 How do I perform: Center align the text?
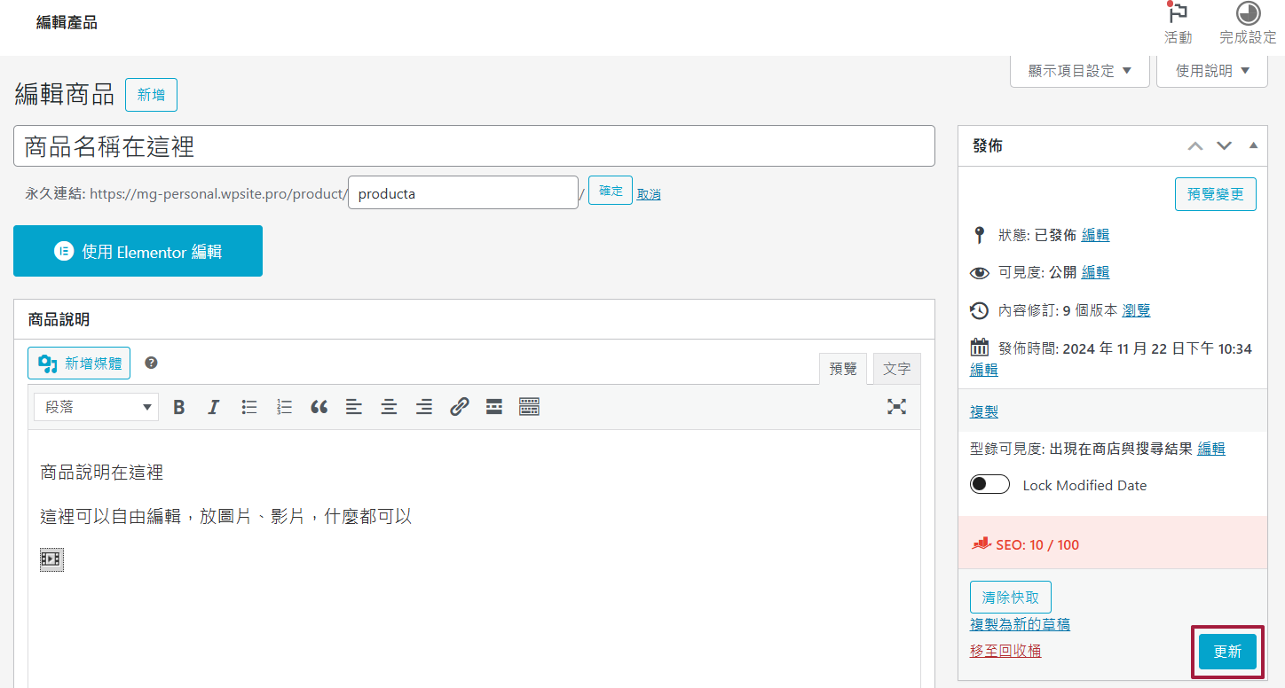(389, 407)
